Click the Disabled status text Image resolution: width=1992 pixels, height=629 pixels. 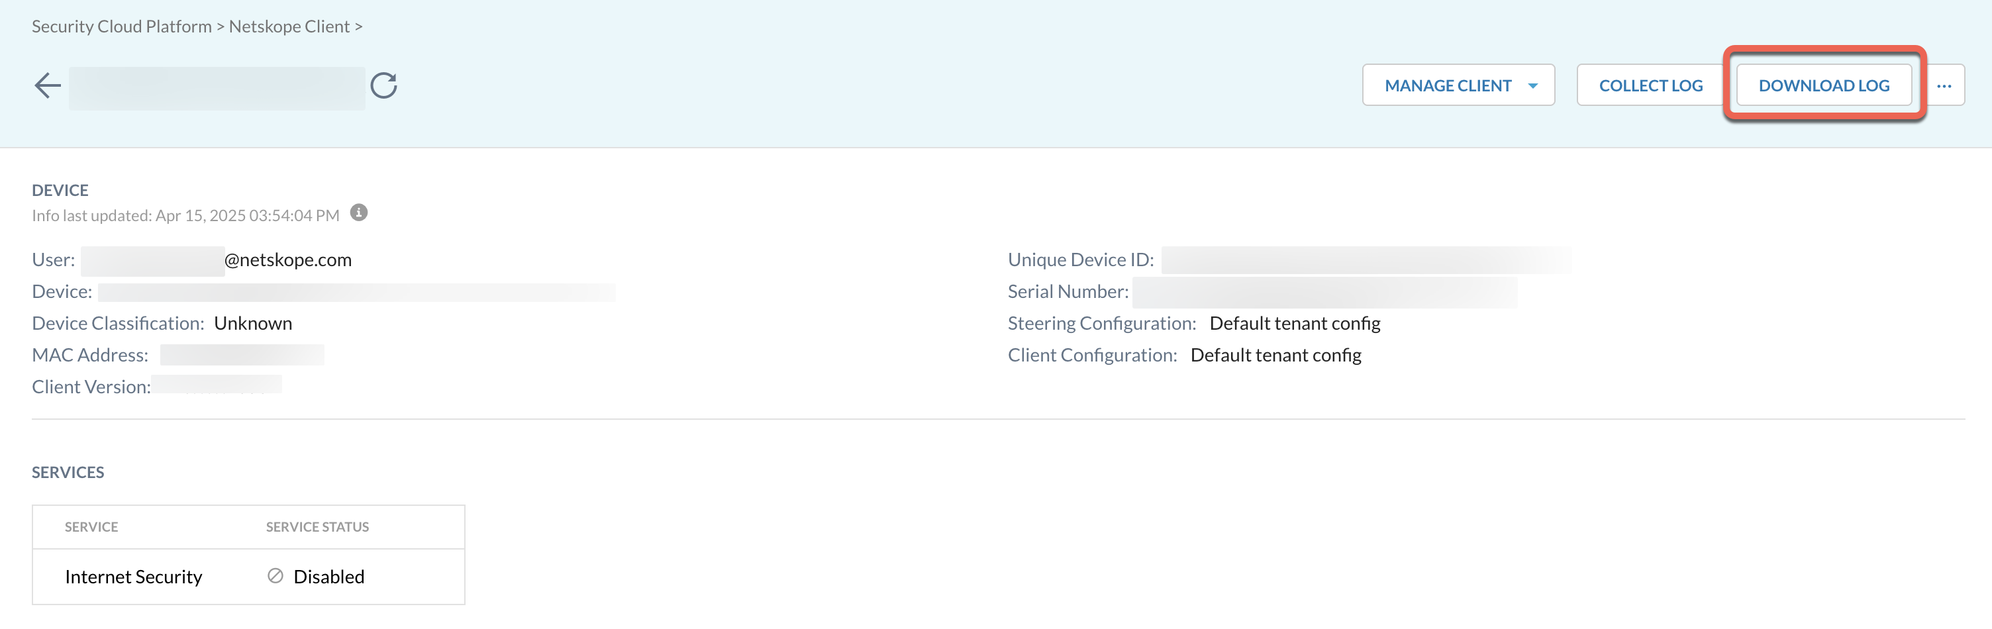[x=328, y=577]
